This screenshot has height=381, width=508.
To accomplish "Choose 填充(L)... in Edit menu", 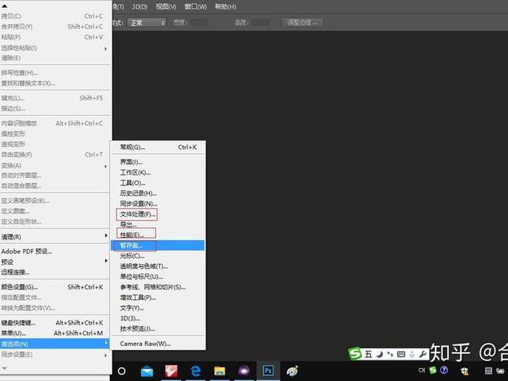I will tap(54, 98).
